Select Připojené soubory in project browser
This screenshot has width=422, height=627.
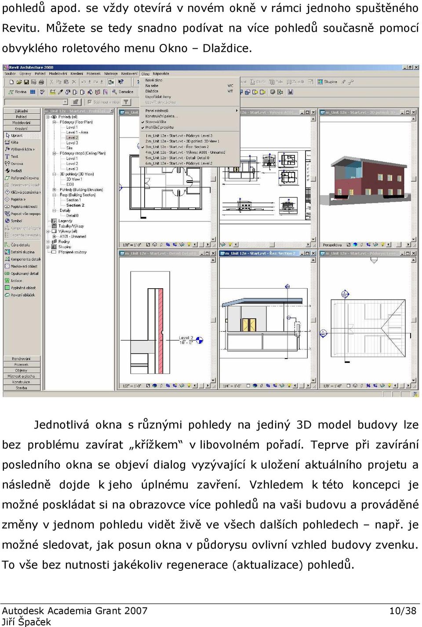[x=73, y=252]
